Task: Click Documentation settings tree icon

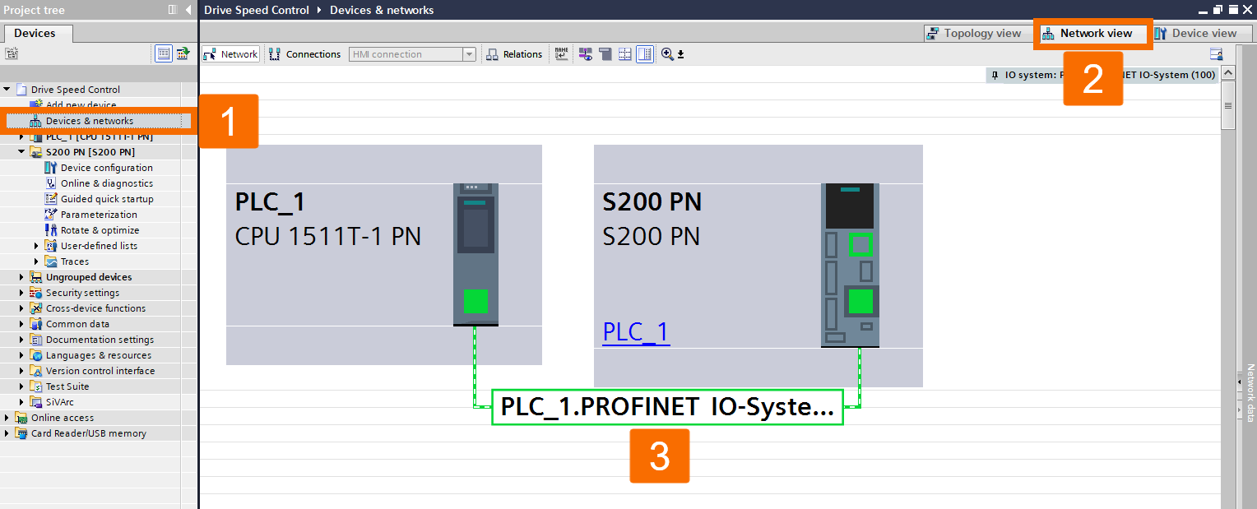Action: [36, 340]
